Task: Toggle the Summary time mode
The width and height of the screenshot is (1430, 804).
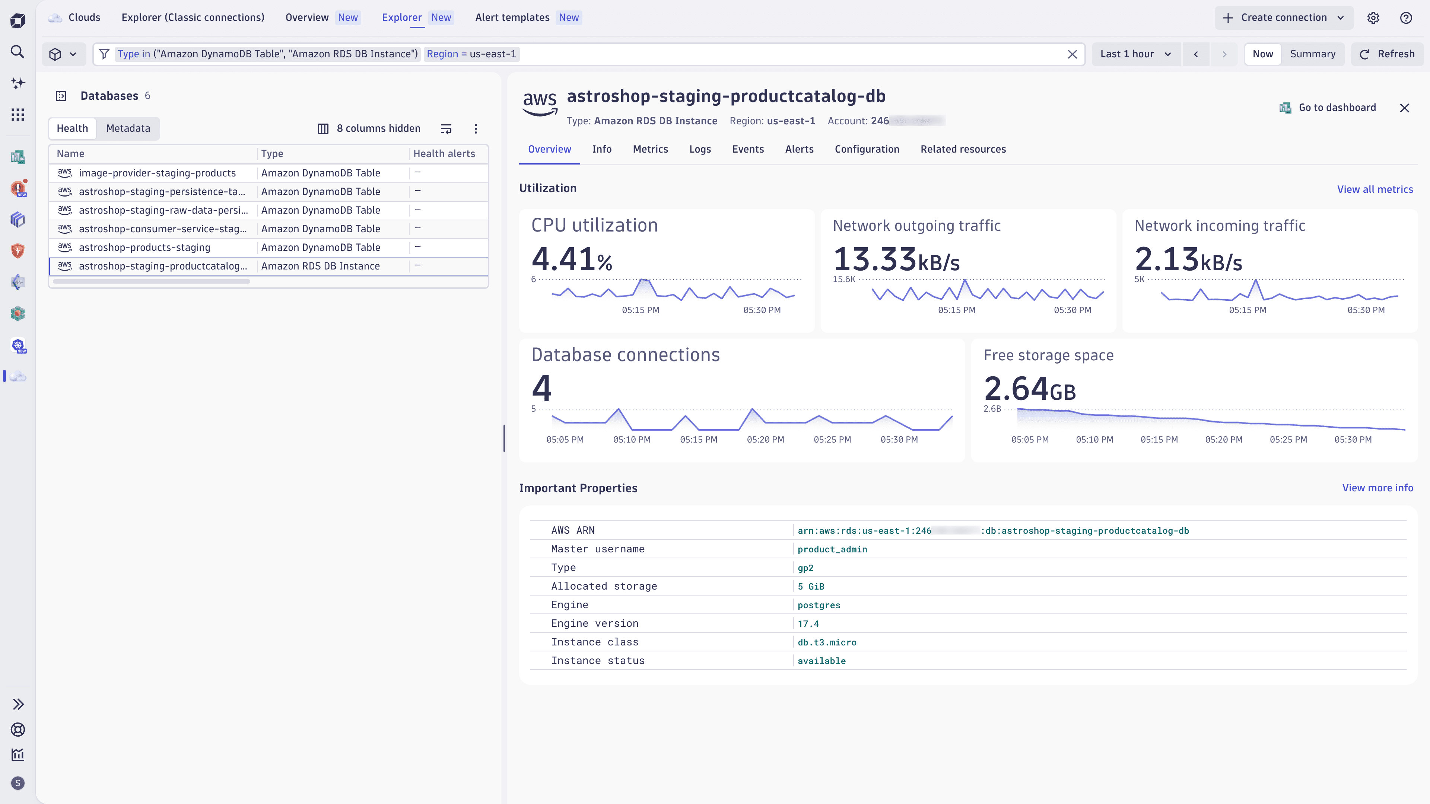Action: pyautogui.click(x=1312, y=54)
